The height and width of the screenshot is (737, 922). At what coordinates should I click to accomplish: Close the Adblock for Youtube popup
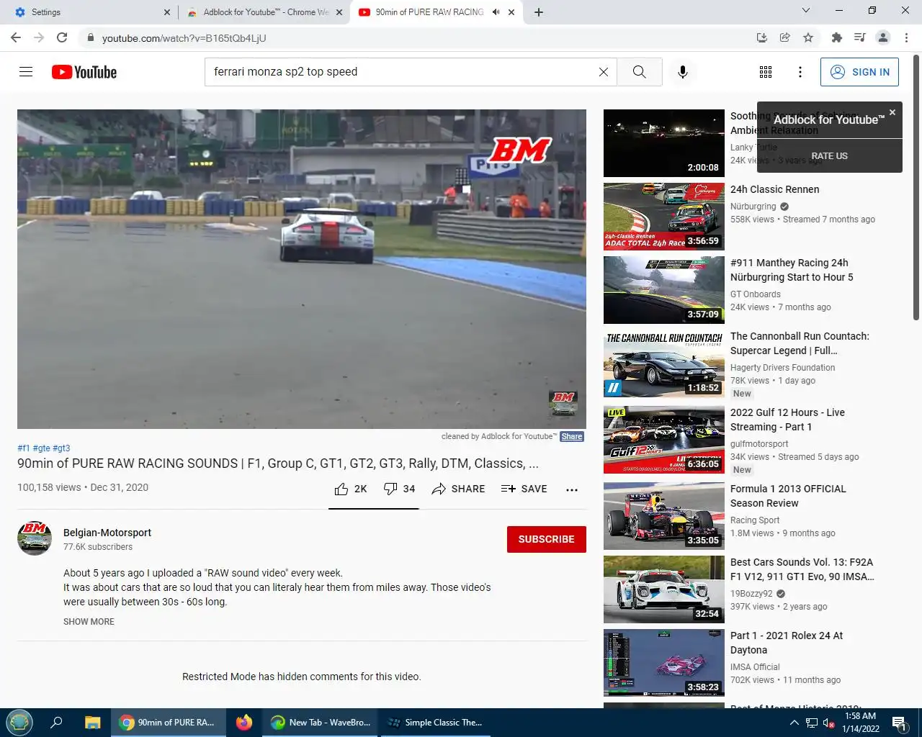click(x=892, y=112)
